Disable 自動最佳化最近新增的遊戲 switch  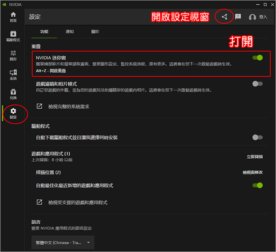pos(258,185)
